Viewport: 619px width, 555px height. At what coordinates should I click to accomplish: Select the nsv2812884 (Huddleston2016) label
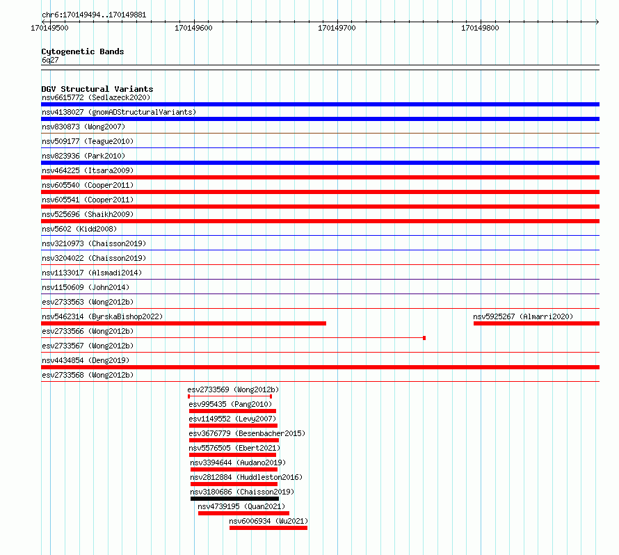pos(246,477)
